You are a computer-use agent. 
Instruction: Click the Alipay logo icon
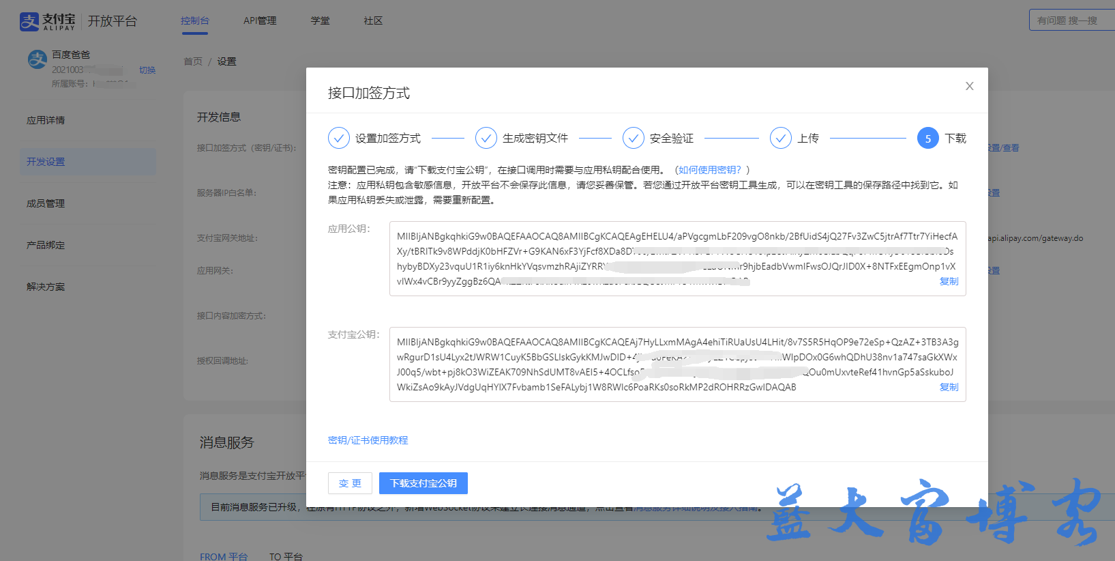pos(29,22)
